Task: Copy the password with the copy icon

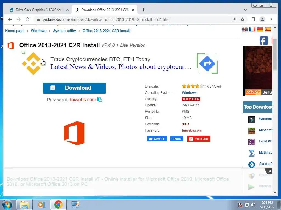Action: click(100, 100)
